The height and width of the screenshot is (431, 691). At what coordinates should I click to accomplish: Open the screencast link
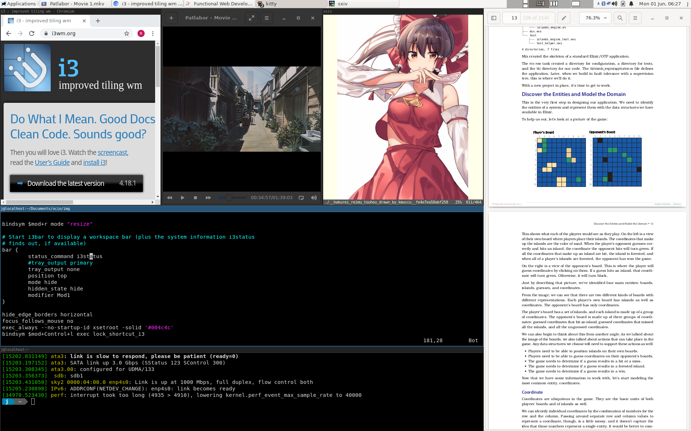[112, 152]
